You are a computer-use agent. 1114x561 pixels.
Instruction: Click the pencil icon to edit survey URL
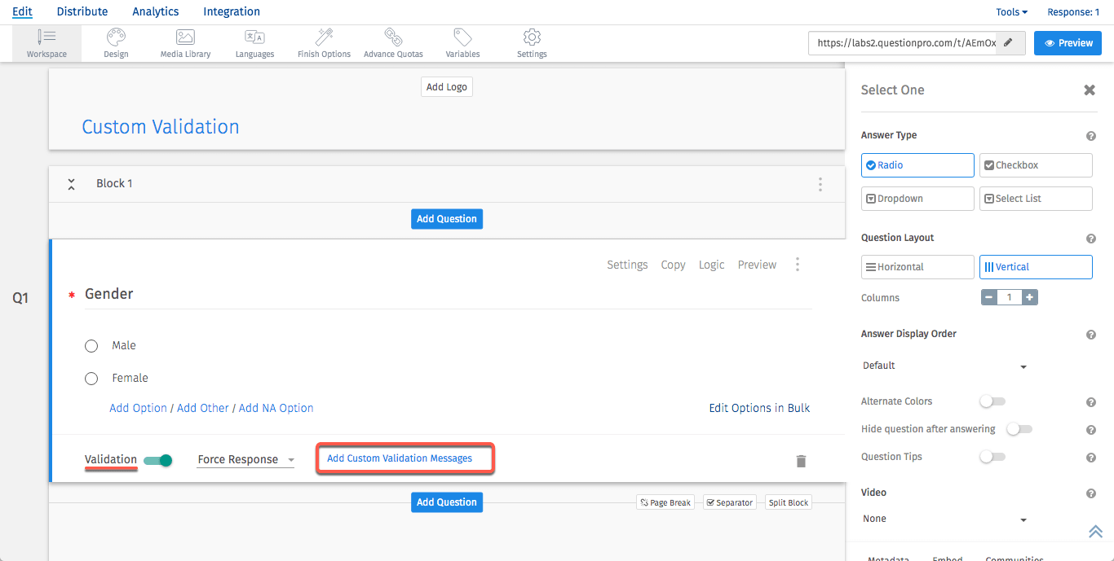click(1008, 43)
